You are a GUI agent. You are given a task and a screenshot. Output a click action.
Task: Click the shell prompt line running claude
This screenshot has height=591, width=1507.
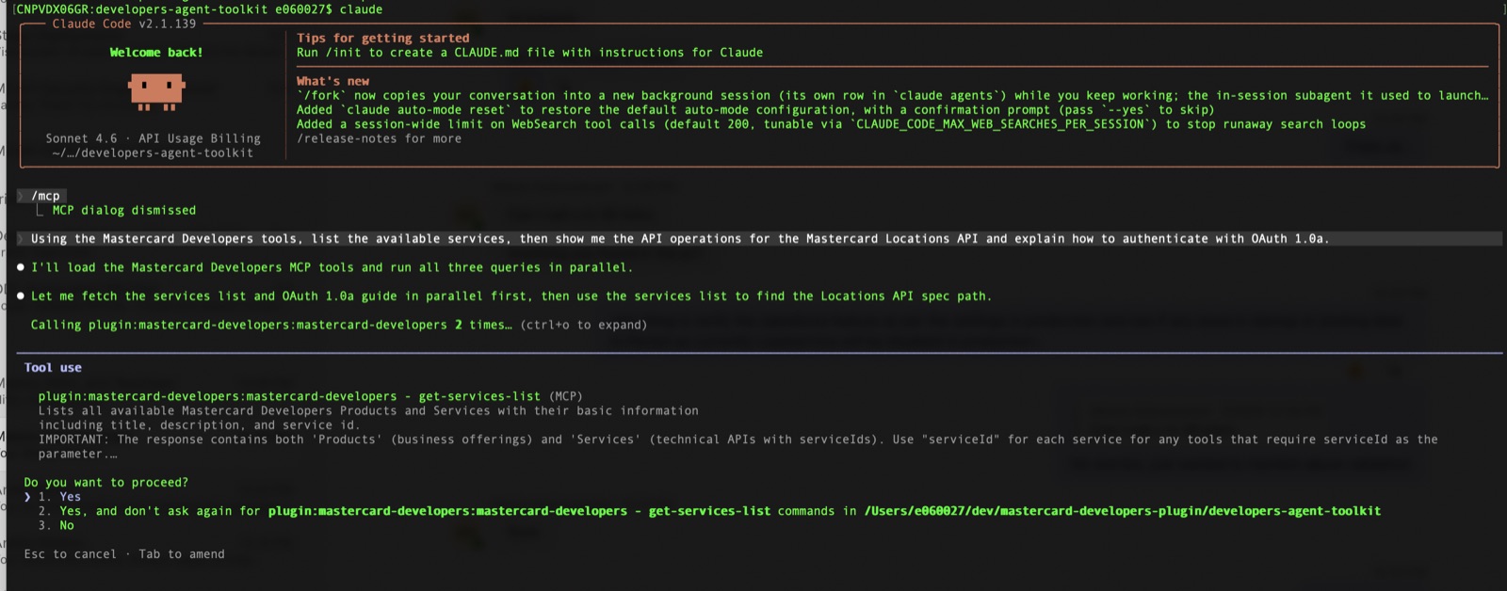click(x=200, y=9)
